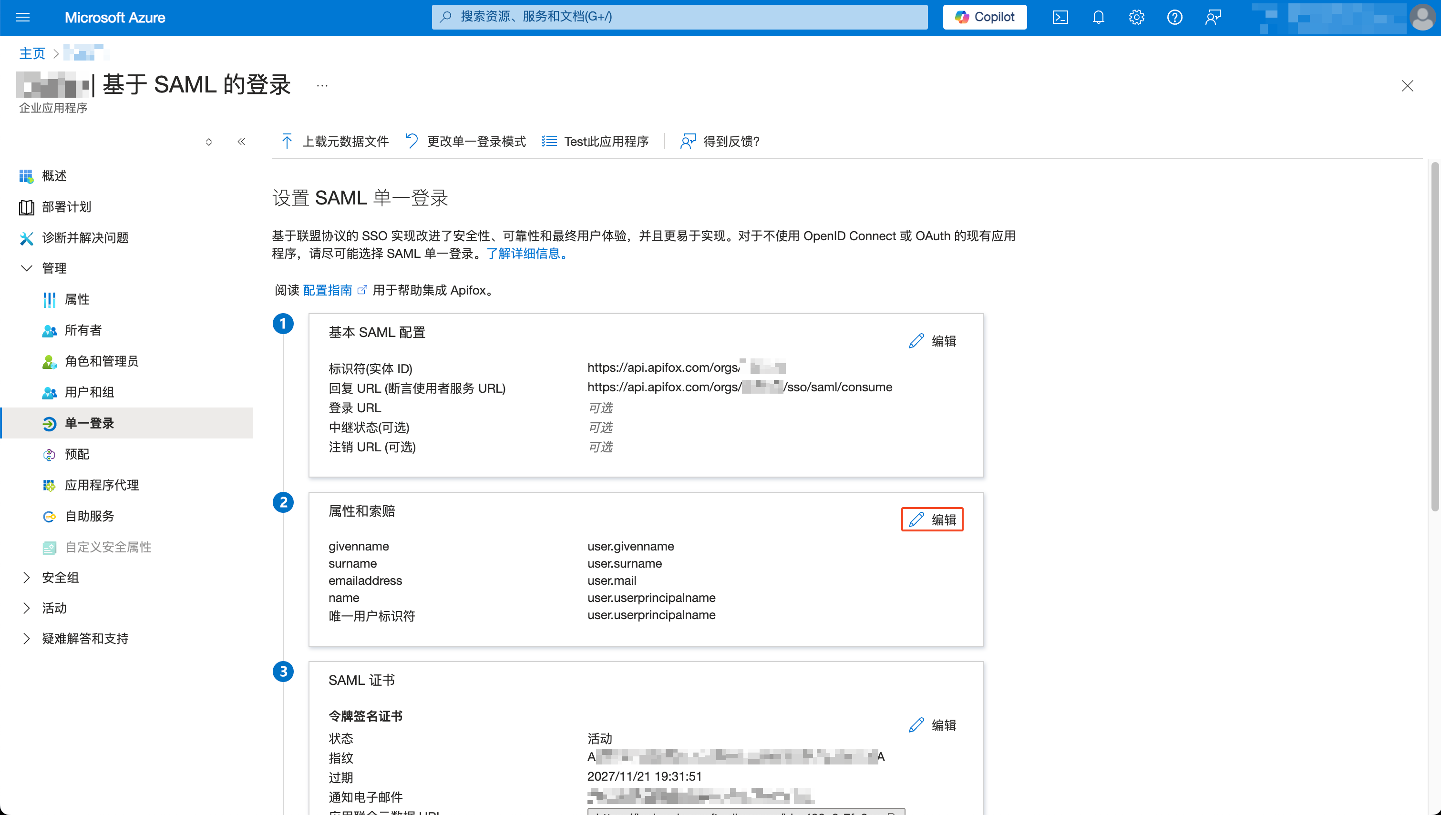Expand the 疑难解答和支持 section
Viewport: 1441px width, 815px height.
85,638
